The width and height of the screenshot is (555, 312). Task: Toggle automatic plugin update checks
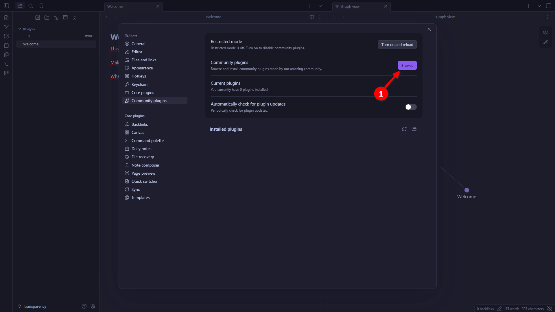pos(410,107)
